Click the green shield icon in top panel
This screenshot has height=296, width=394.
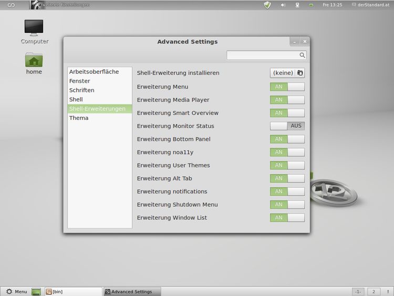point(267,5)
